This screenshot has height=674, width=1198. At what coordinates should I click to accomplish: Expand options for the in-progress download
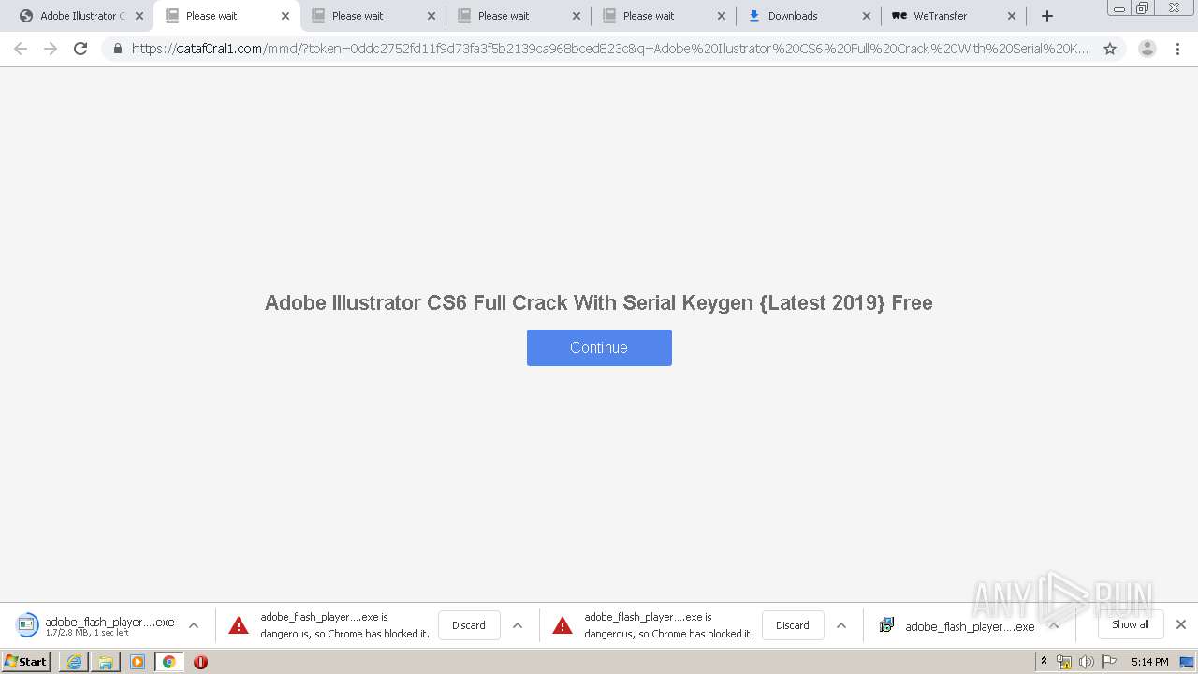point(194,625)
